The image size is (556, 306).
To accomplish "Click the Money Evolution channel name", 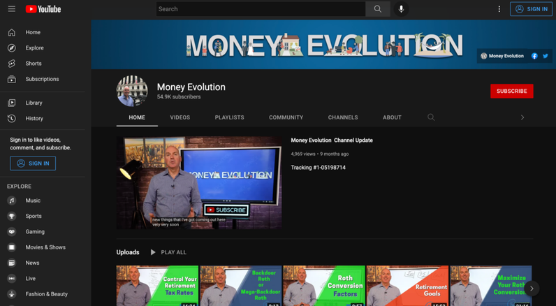I will coord(191,87).
